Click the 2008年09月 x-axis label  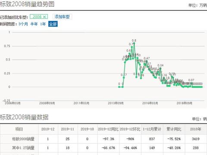(x=47, y=103)
